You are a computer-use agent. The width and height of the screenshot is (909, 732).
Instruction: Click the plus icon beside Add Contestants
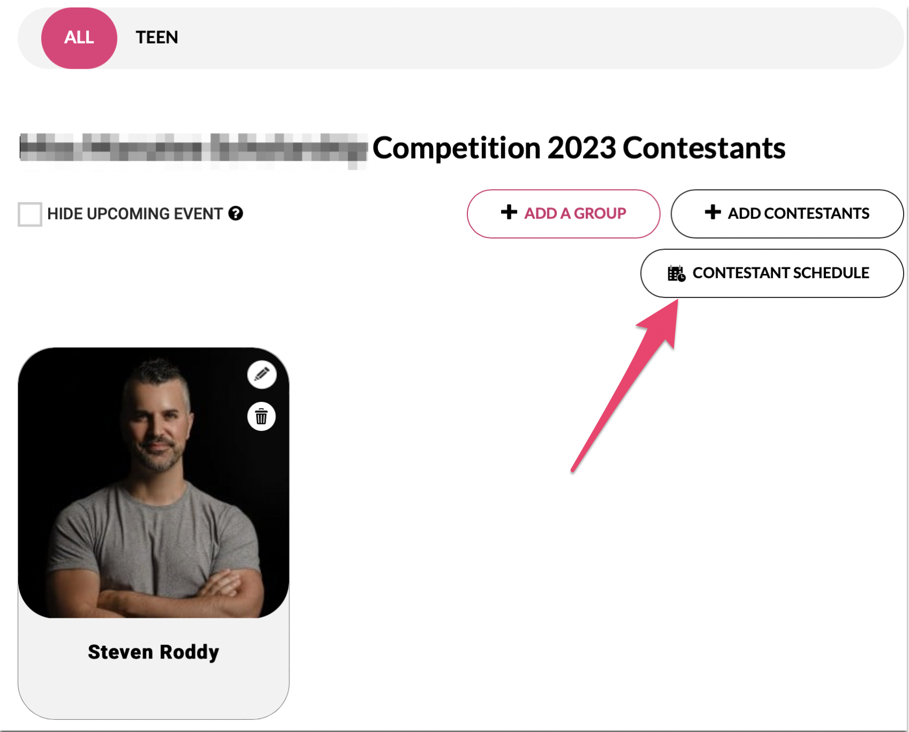(x=712, y=213)
